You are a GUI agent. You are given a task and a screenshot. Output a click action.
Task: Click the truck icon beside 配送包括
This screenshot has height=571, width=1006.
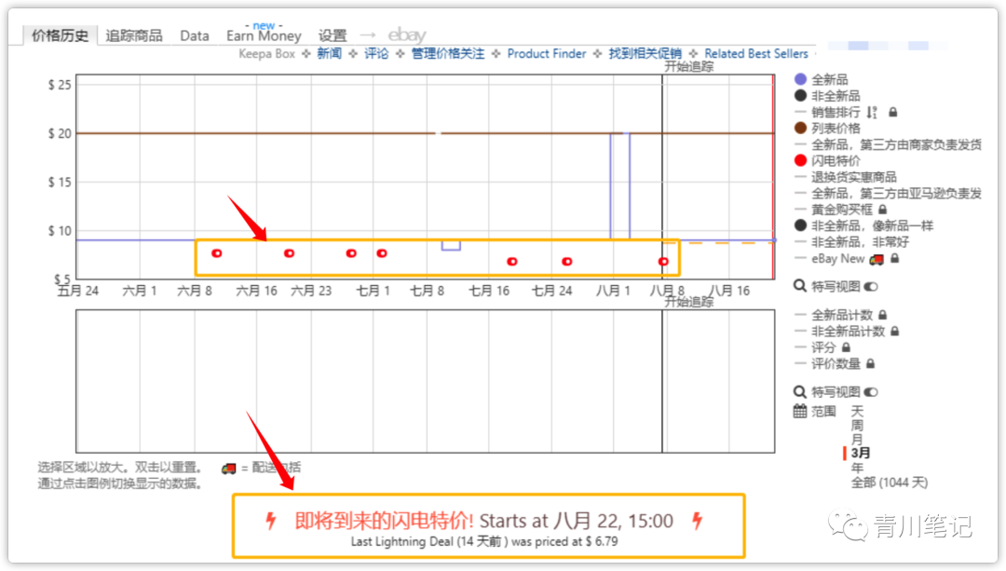[228, 469]
